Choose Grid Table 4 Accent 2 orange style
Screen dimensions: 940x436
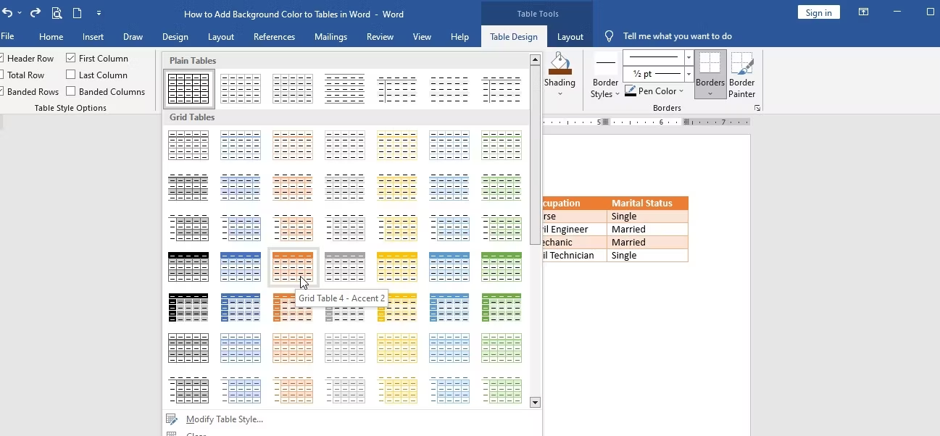293,267
